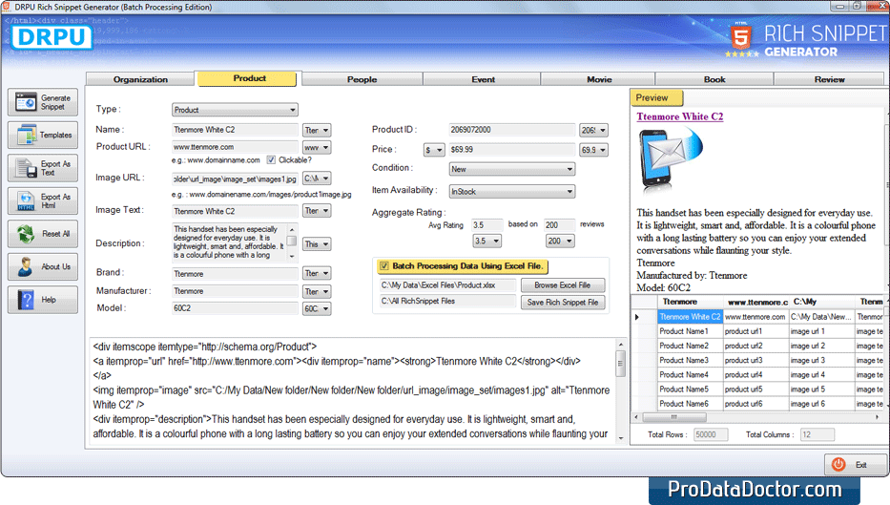Open the Type dropdown
The width and height of the screenshot is (890, 505).
[235, 110]
